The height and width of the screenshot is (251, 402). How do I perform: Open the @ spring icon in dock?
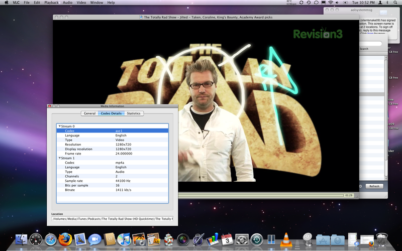(307, 239)
